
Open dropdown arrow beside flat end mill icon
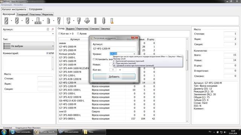12,21
